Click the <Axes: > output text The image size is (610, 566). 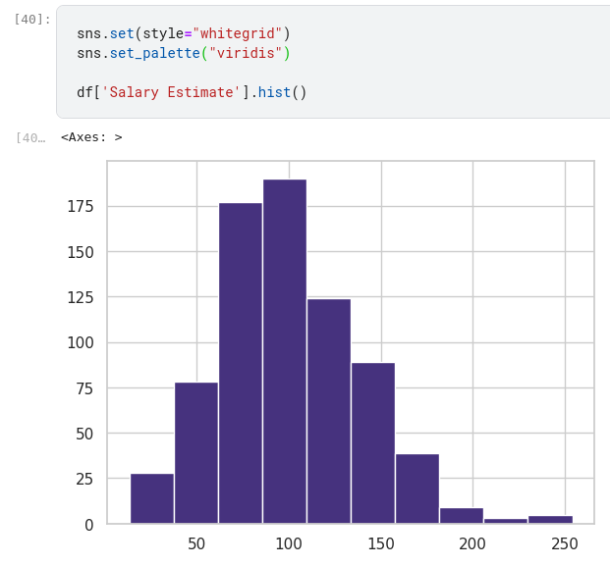pyautogui.click(x=91, y=137)
